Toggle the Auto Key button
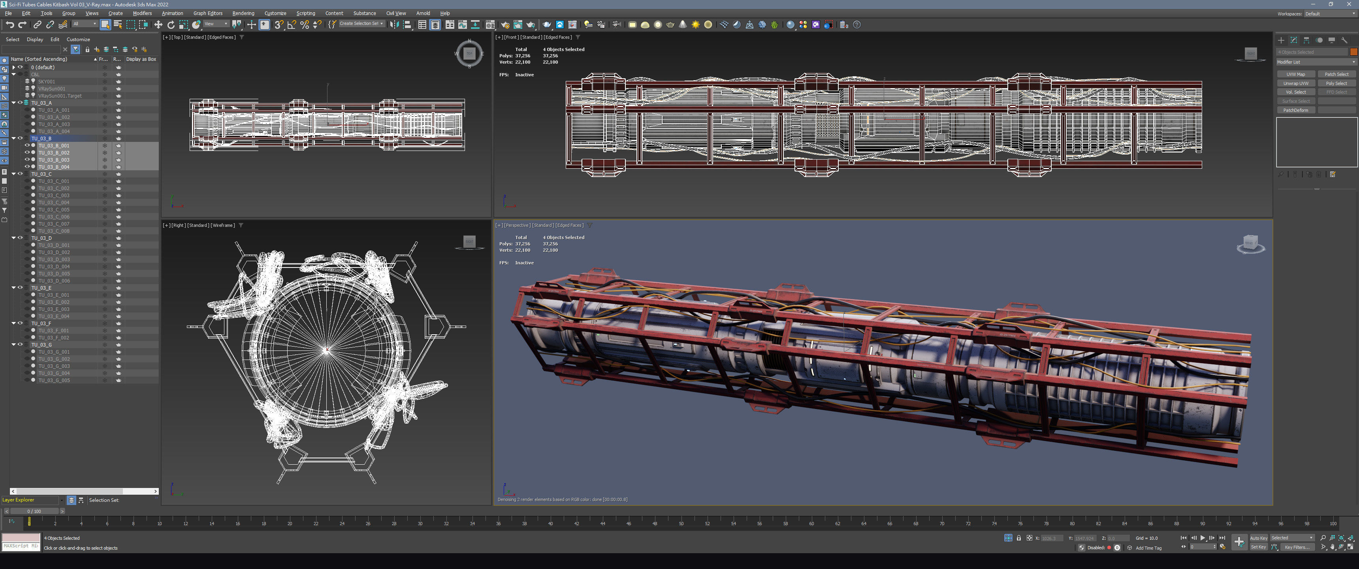 [x=1258, y=538]
